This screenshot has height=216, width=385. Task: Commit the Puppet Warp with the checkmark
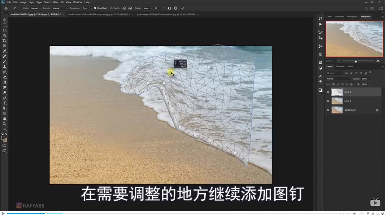(182, 8)
